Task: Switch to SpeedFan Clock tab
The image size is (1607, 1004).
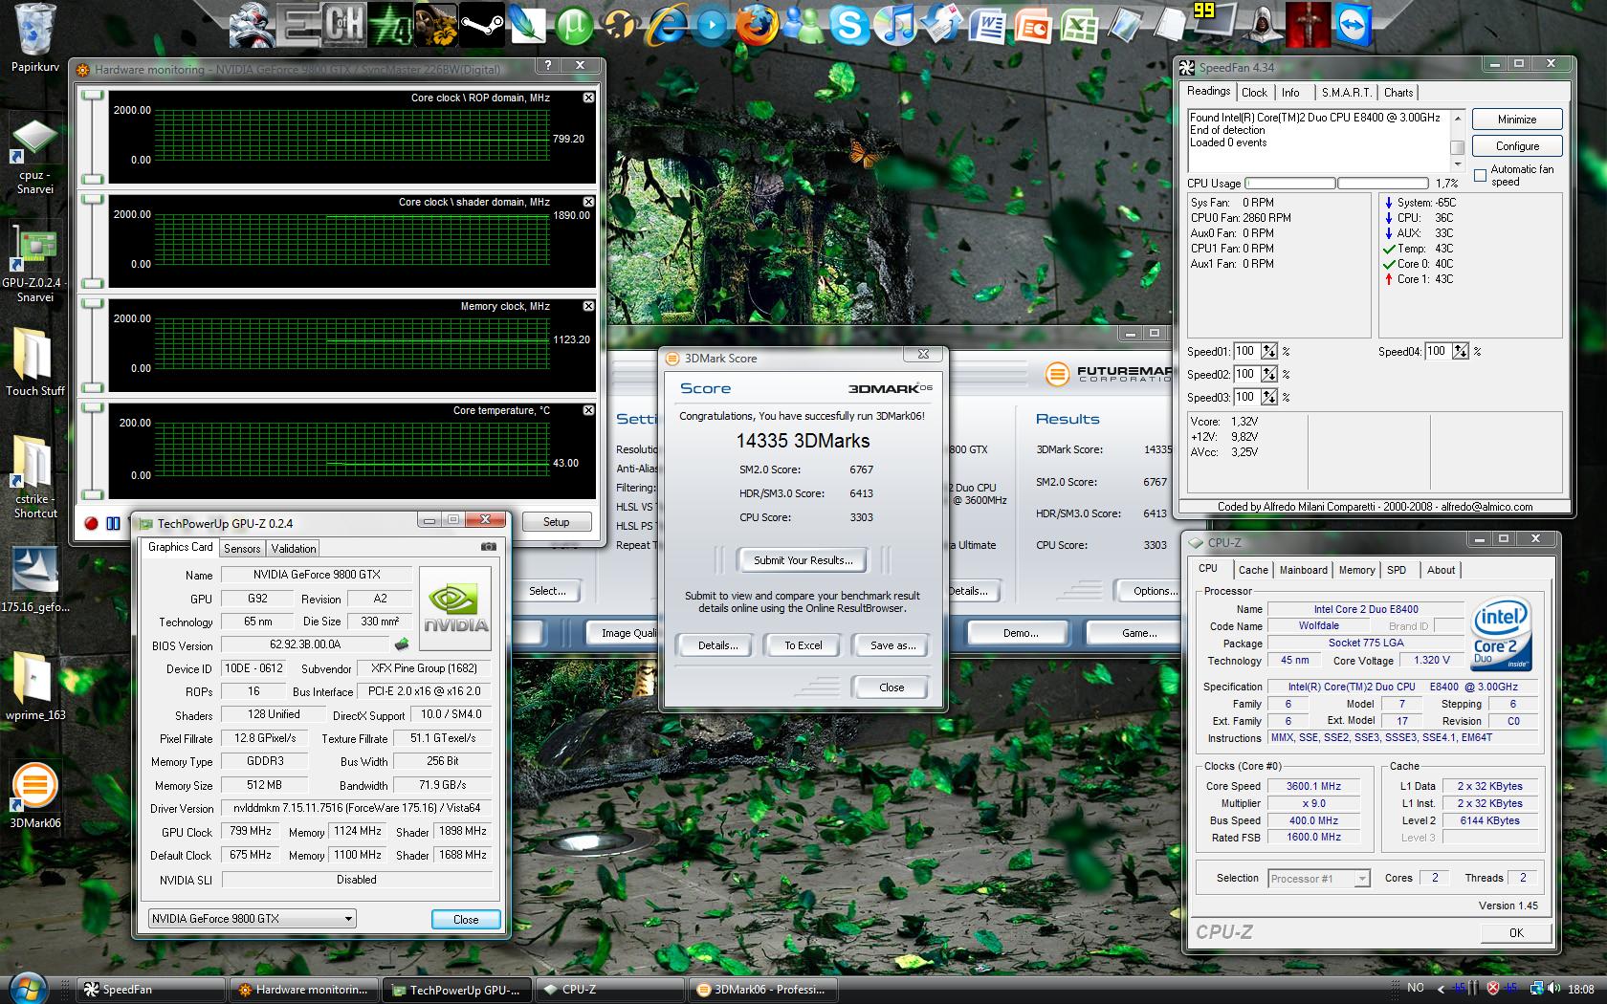Action: click(x=1254, y=93)
